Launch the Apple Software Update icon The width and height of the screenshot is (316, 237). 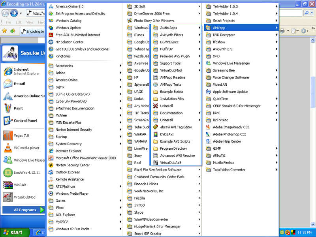(x=208, y=92)
